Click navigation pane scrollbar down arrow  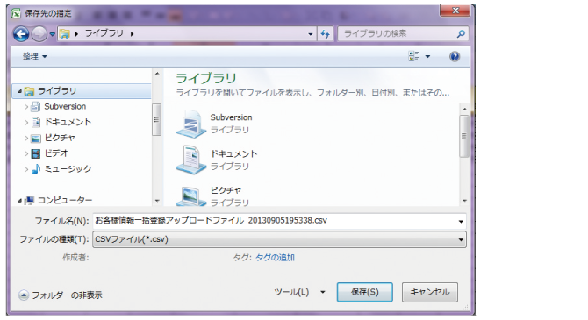pos(157,201)
